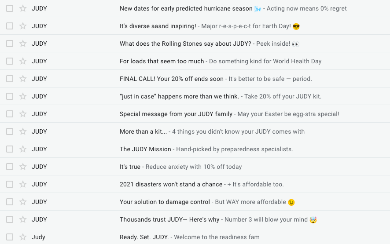The width and height of the screenshot is (390, 244).
Task: Open email about World Health Day
Action: pos(221,61)
